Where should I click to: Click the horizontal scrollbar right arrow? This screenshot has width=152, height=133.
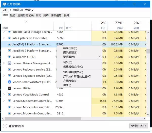pyautogui.click(x=144, y=119)
